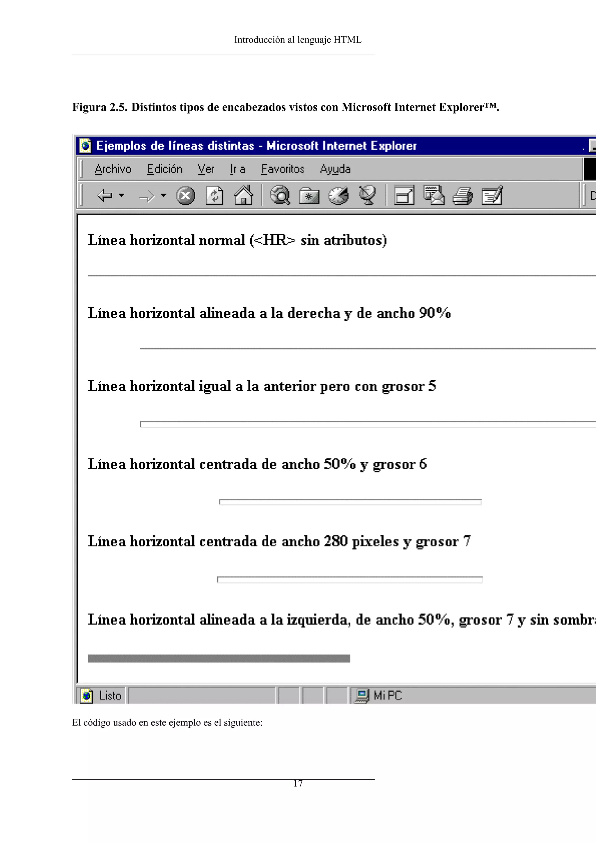Image resolution: width=596 pixels, height=843 pixels.
Task: Click the status bar page icon beside Listo
Action: [x=87, y=695]
